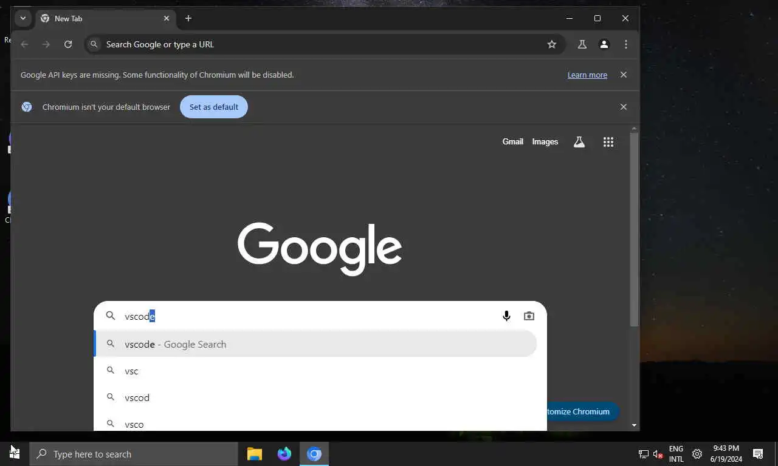Image resolution: width=778 pixels, height=466 pixels.
Task: Open the Gmail link
Action: point(512,141)
